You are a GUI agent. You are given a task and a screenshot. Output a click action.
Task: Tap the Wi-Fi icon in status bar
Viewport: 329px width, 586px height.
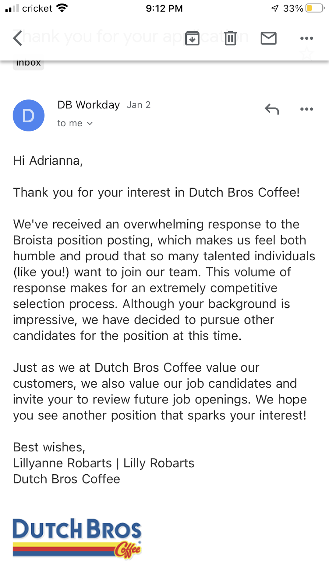click(62, 8)
